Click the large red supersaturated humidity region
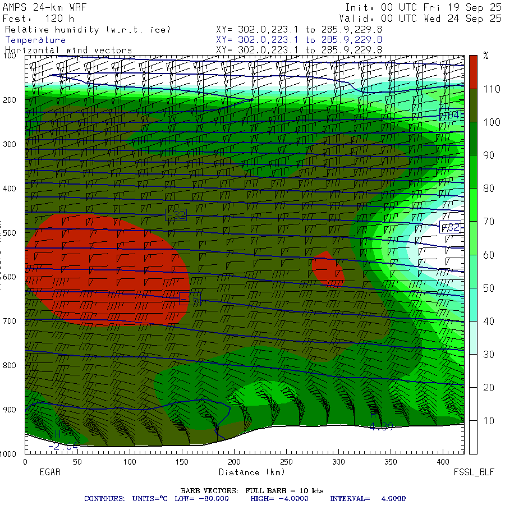Image resolution: width=505 pixels, height=505 pixels. coord(107,270)
